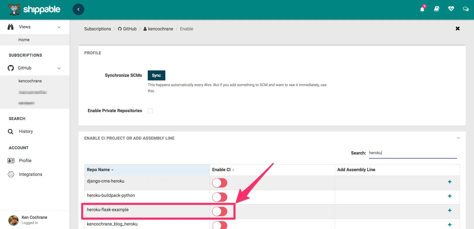Image resolution: width=474 pixels, height=229 pixels.
Task: Click the Integrations hexagon icon
Action: pyautogui.click(x=11, y=174)
